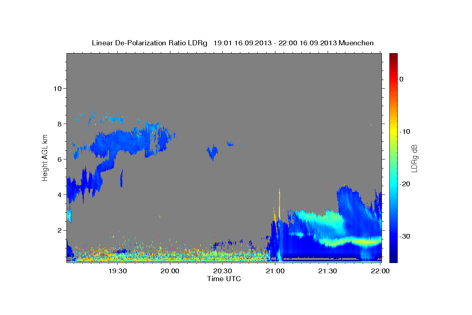This screenshot has height=315, width=472.
Task: Click the height tick label 10
Action: pos(57,88)
